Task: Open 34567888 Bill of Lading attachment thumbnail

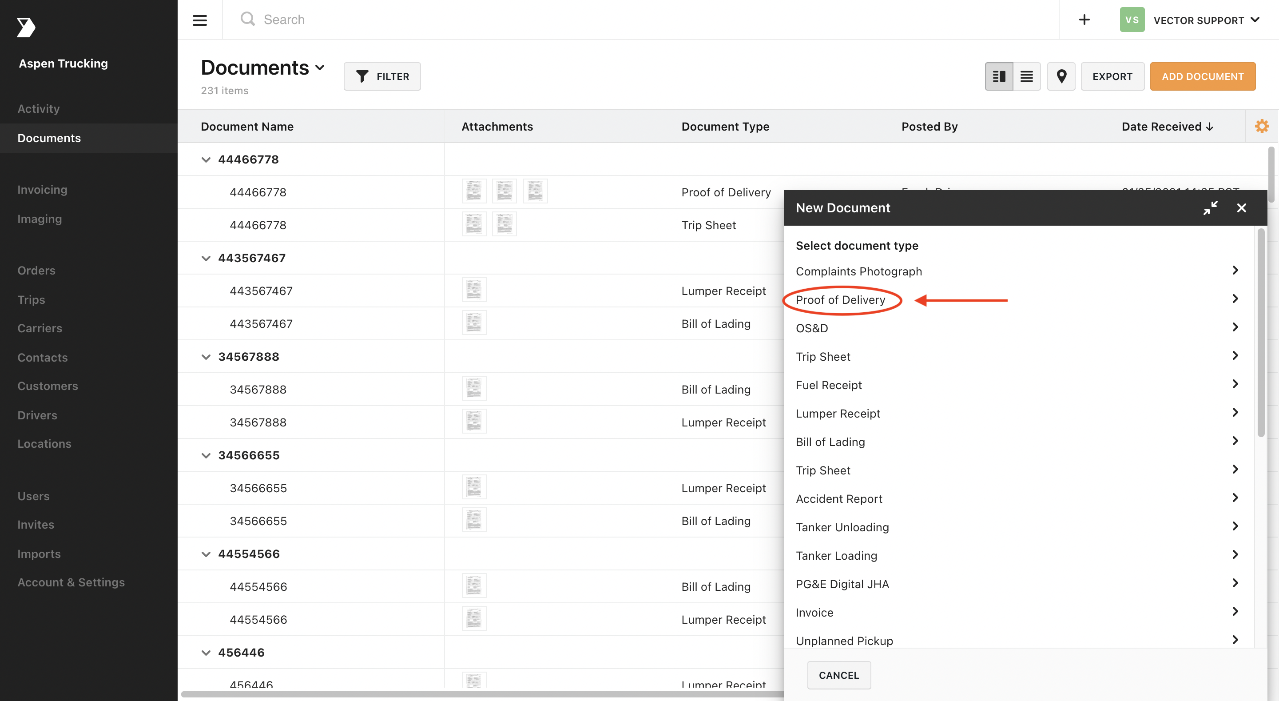Action: pyautogui.click(x=474, y=389)
